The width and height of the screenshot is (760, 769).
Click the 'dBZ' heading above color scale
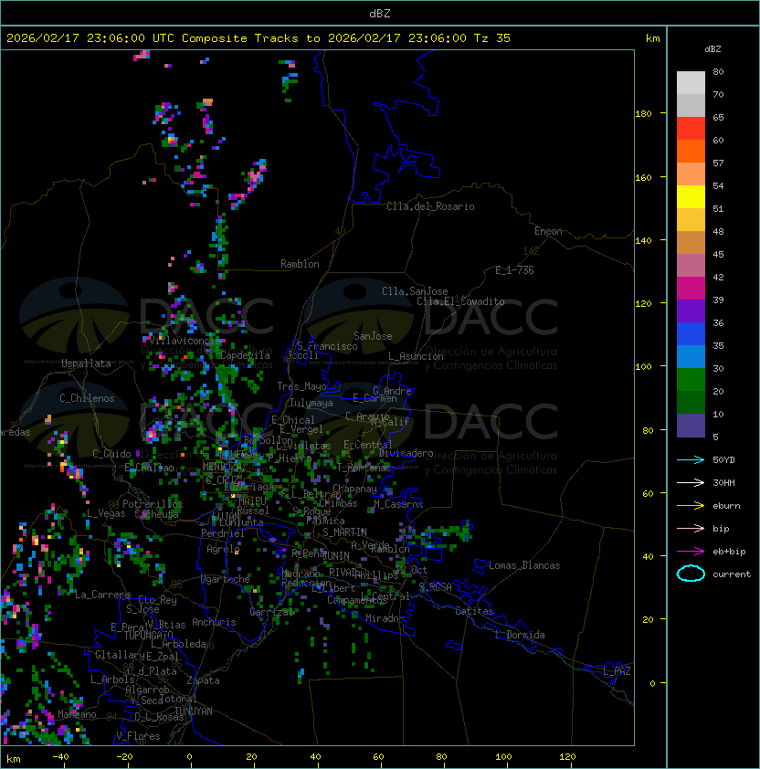coord(712,49)
